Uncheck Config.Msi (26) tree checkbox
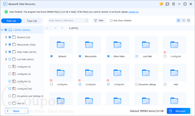195x116 pixels. tap(10, 89)
